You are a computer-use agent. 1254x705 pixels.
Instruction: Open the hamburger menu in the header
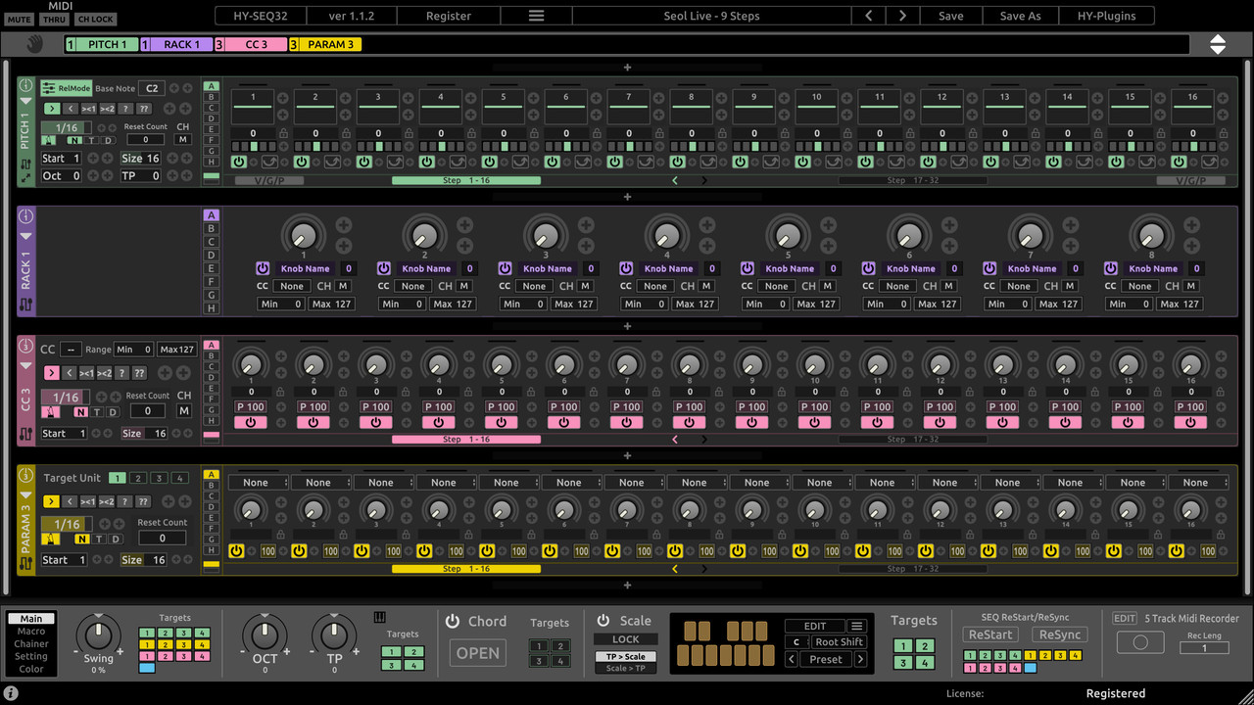[x=536, y=16]
